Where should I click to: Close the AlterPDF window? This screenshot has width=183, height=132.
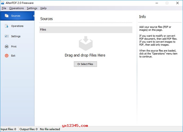178,3
